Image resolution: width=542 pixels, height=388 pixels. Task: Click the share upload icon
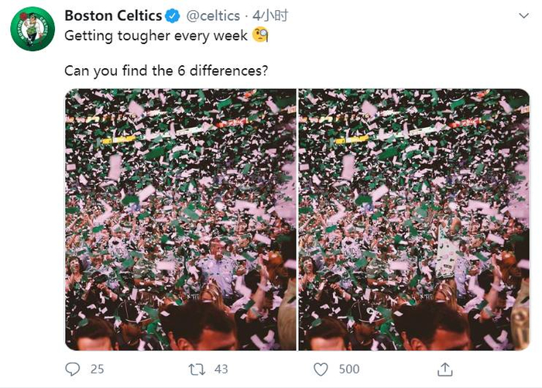tap(445, 369)
